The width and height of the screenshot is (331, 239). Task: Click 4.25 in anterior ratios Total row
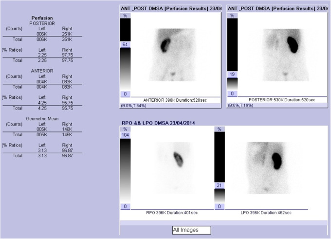point(42,108)
